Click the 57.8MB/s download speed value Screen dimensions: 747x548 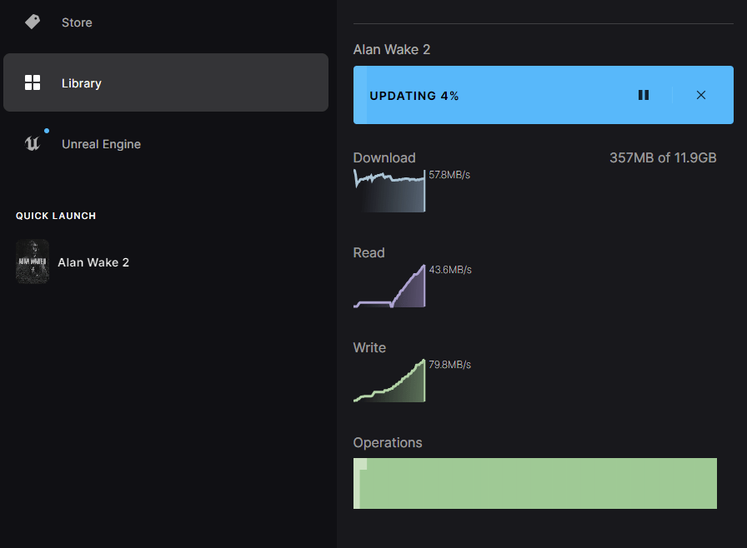click(x=450, y=175)
